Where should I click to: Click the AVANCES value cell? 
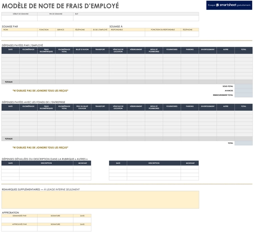click(243, 91)
